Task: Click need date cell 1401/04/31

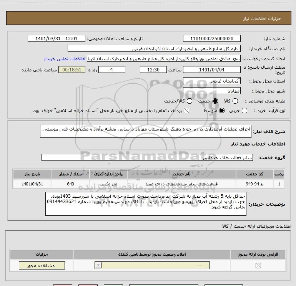Action: 32,184
